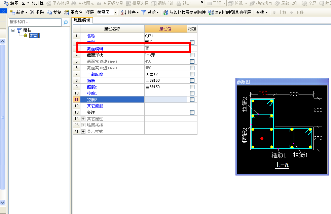Toggle 备注 附加 checkbox
The width and height of the screenshot is (331, 214).
click(192, 112)
